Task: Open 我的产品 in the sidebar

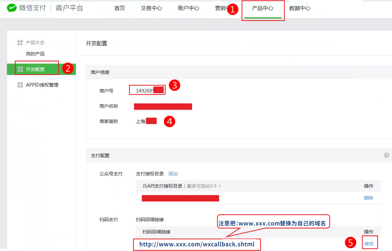Action: pyautogui.click(x=35, y=54)
